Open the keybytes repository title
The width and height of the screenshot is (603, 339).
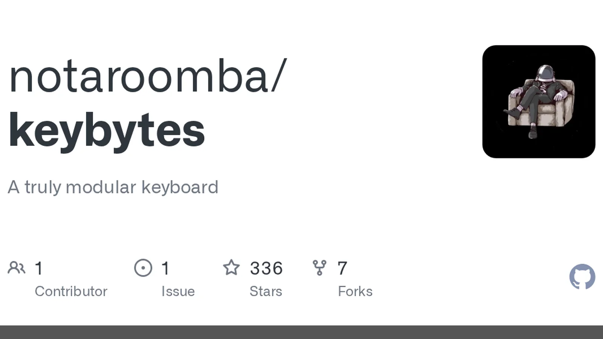click(x=107, y=131)
